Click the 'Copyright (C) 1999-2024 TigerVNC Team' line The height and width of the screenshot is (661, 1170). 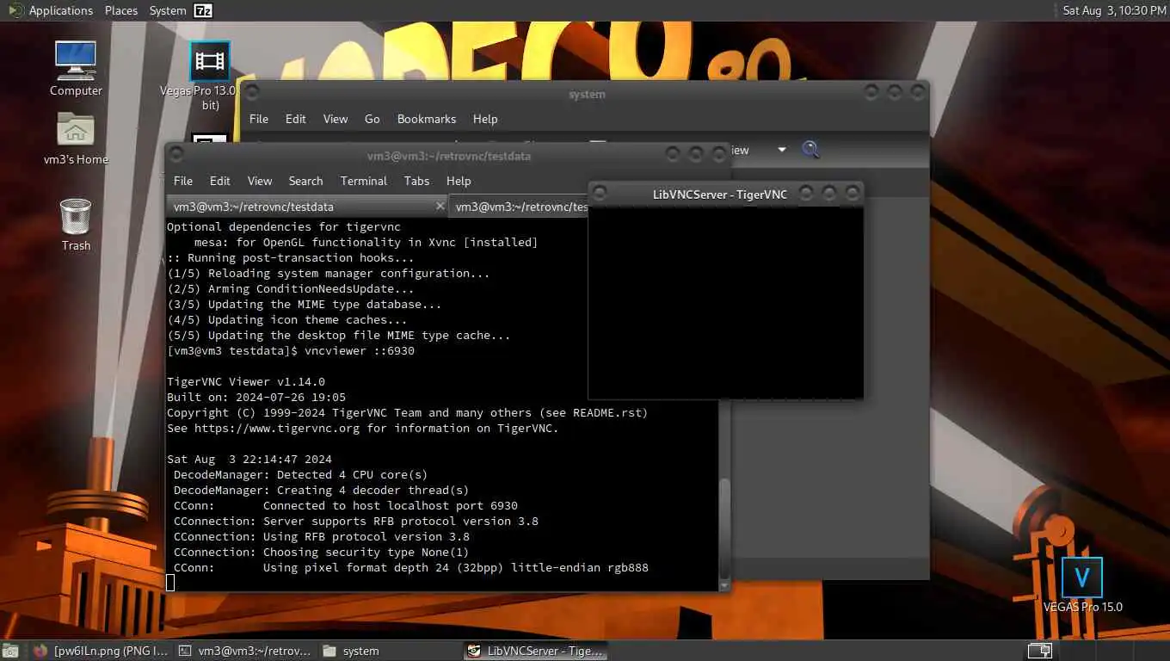(408, 413)
